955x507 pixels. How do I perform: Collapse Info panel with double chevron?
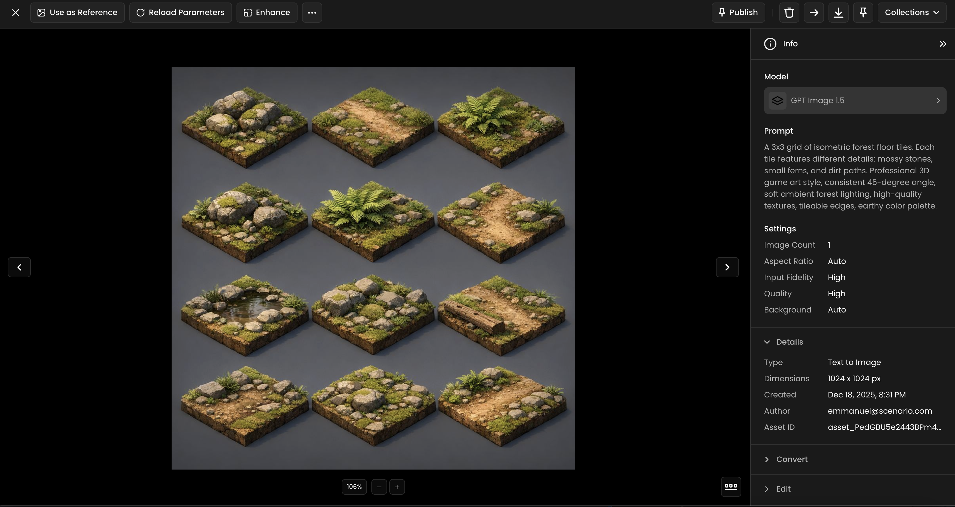tap(943, 44)
